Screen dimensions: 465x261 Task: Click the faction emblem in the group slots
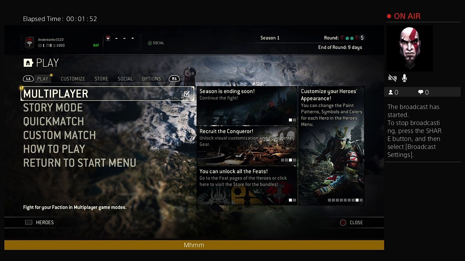(x=108, y=38)
